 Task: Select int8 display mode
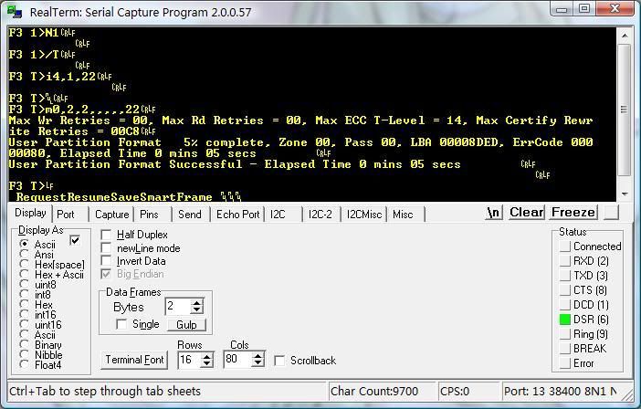click(x=25, y=294)
